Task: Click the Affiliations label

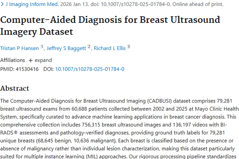Action: [x=13, y=60]
